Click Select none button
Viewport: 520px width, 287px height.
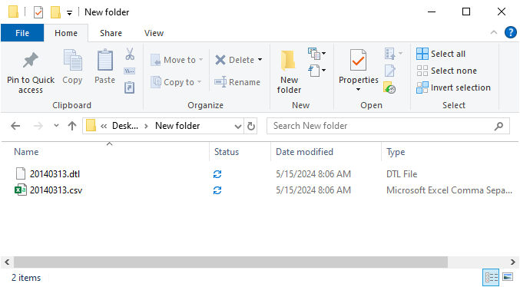[x=446, y=71]
